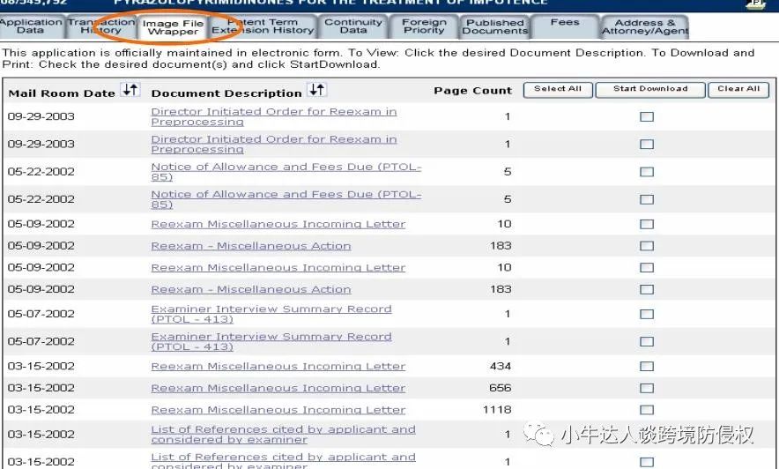The height and width of the screenshot is (469, 779).
Task: Go to Continuity Data tab
Action: point(353,26)
